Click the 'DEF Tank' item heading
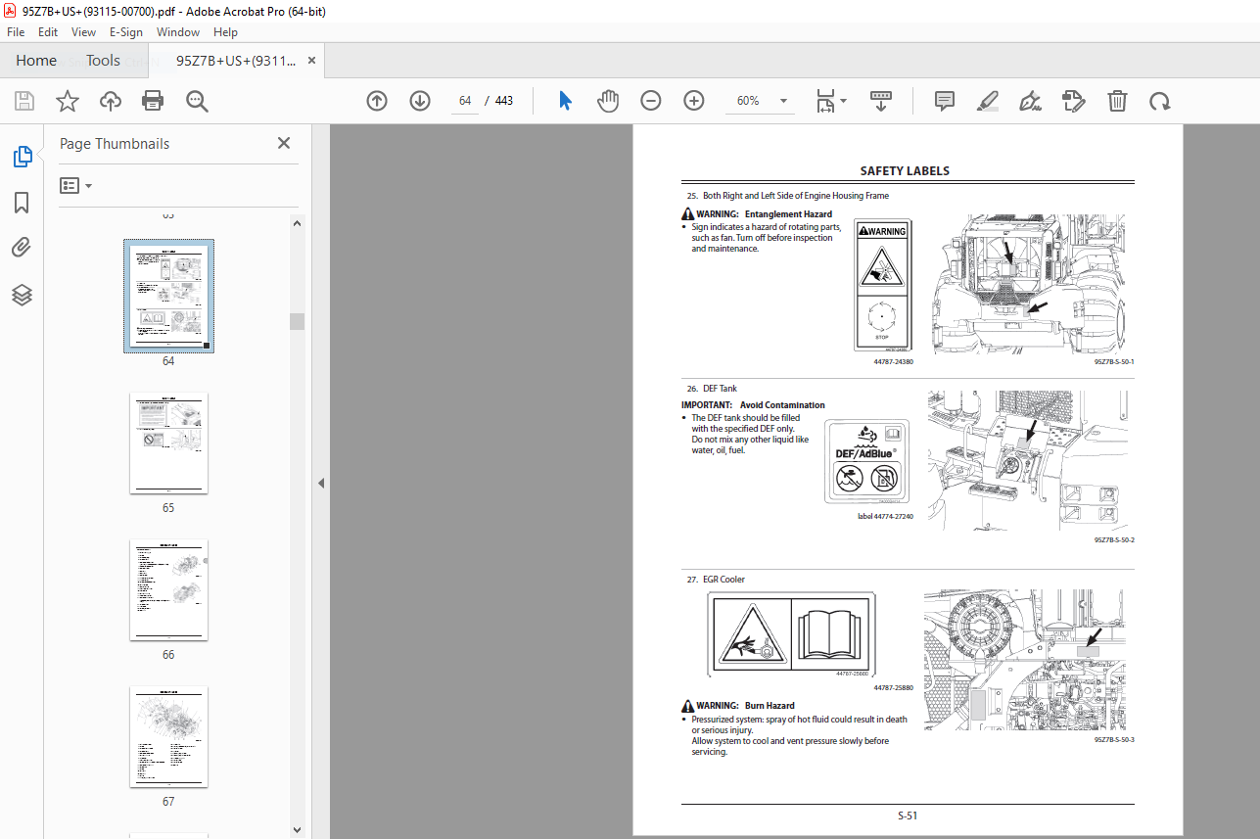The height and width of the screenshot is (839, 1260). (720, 389)
